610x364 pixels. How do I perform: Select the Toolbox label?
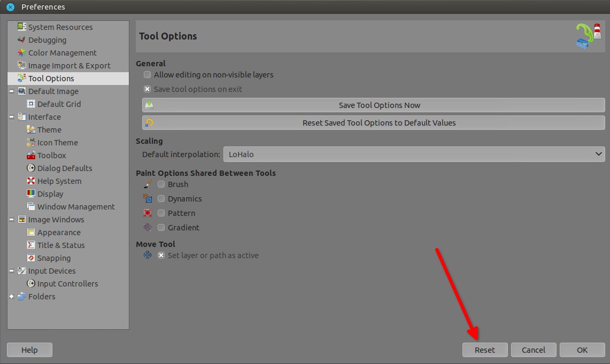point(52,155)
